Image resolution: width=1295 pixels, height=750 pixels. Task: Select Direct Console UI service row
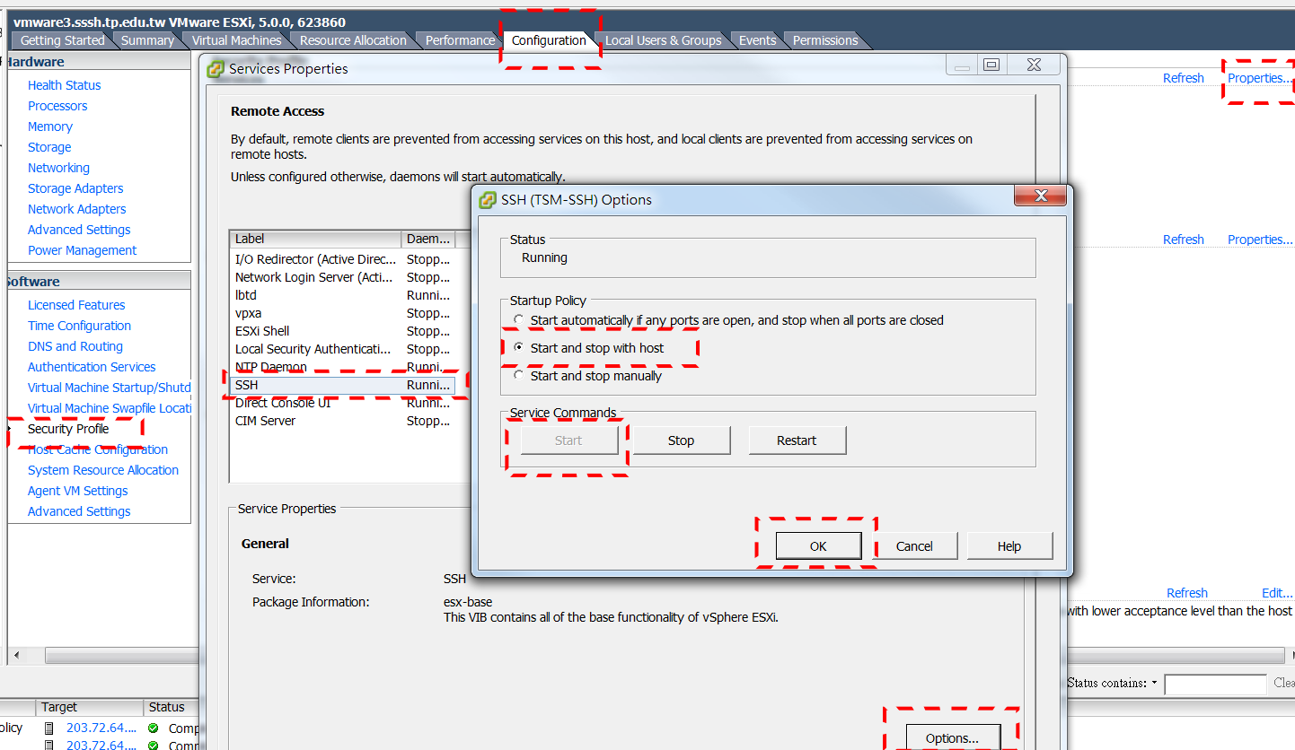point(342,403)
